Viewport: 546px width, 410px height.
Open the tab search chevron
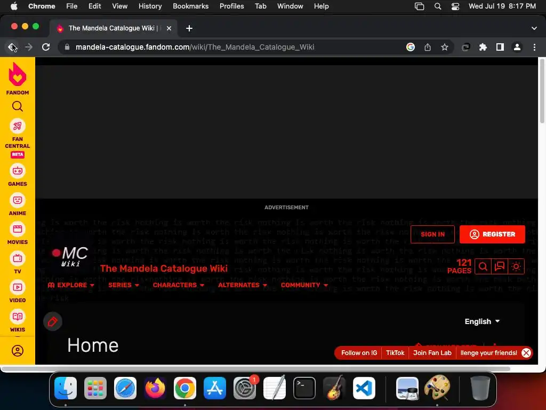coord(534,28)
